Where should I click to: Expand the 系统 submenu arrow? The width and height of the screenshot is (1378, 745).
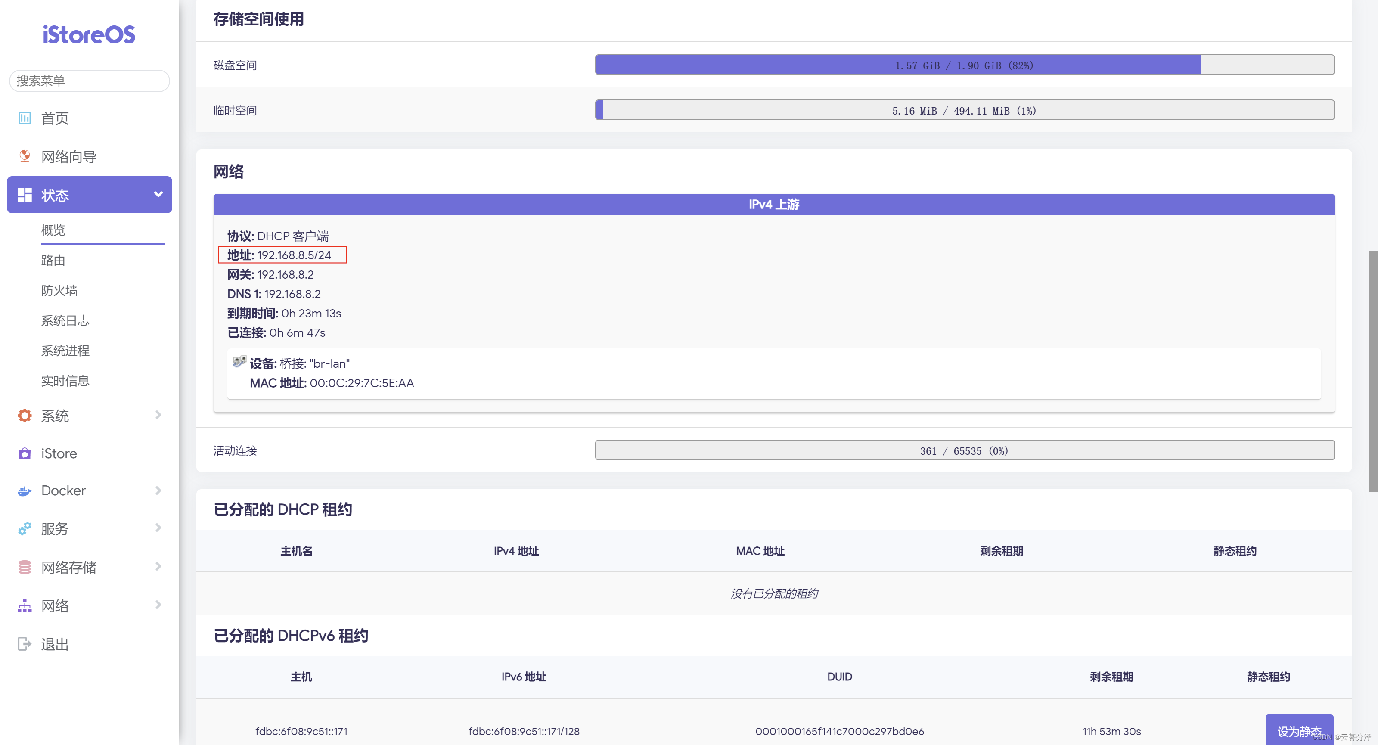158,415
